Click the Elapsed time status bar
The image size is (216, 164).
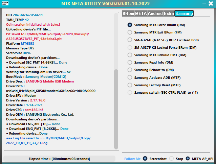click(x=59, y=159)
